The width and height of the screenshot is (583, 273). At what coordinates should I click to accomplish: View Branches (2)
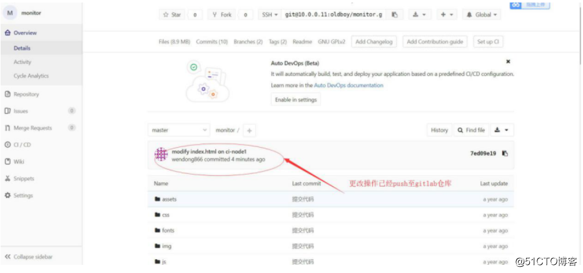(248, 42)
